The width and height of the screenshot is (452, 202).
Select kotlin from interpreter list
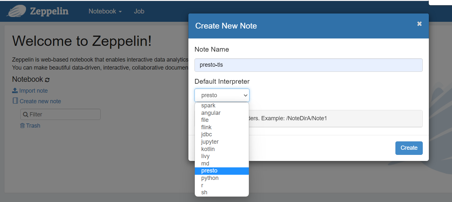(222, 149)
